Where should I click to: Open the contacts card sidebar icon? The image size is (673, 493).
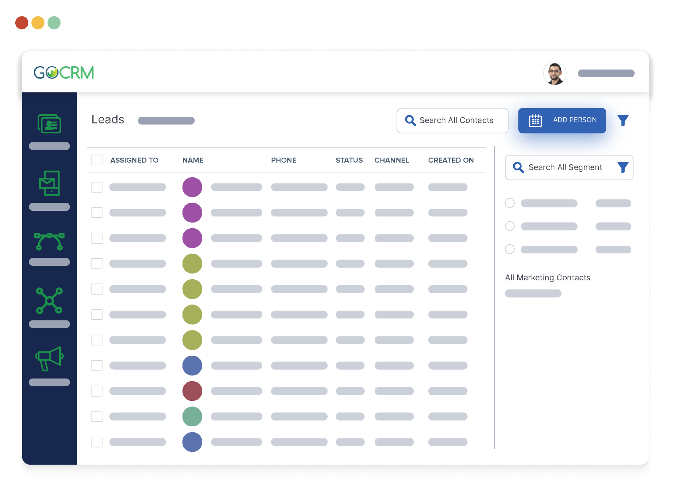tap(49, 124)
